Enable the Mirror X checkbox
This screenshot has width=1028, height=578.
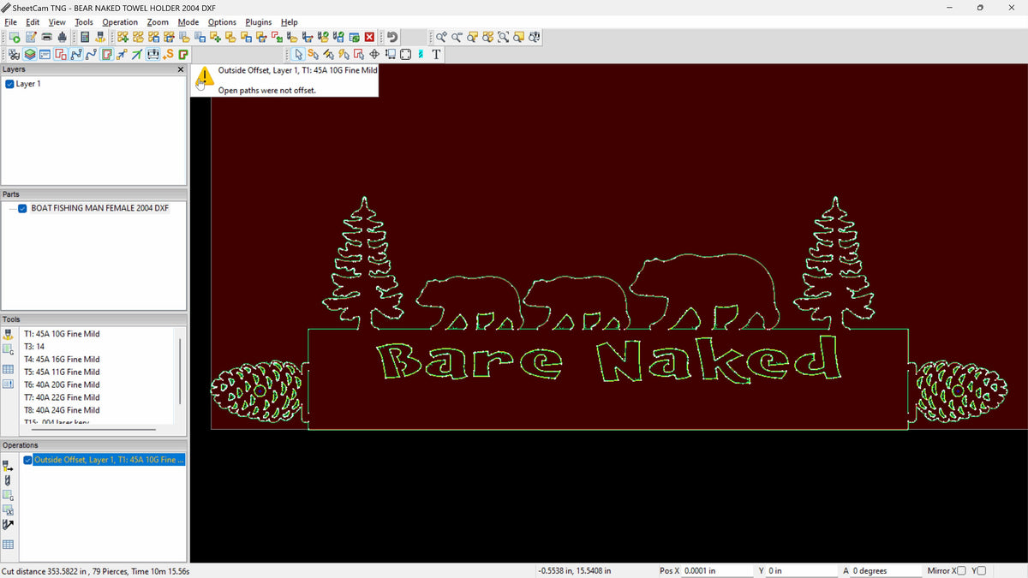960,570
